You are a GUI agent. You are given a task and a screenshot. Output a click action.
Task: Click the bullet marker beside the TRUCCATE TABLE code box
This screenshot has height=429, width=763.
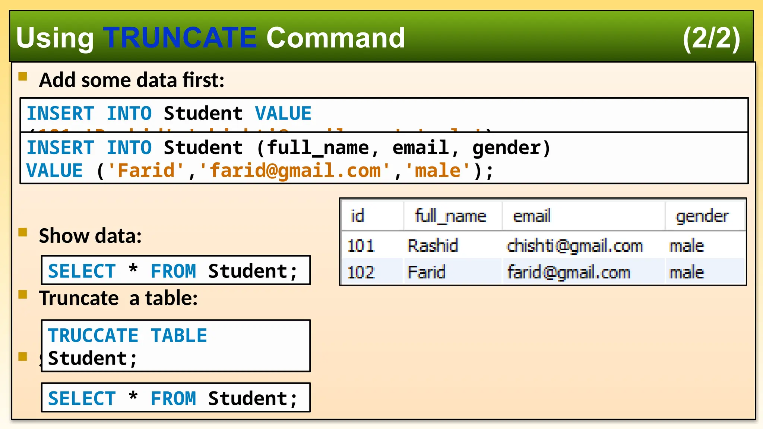pos(23,356)
